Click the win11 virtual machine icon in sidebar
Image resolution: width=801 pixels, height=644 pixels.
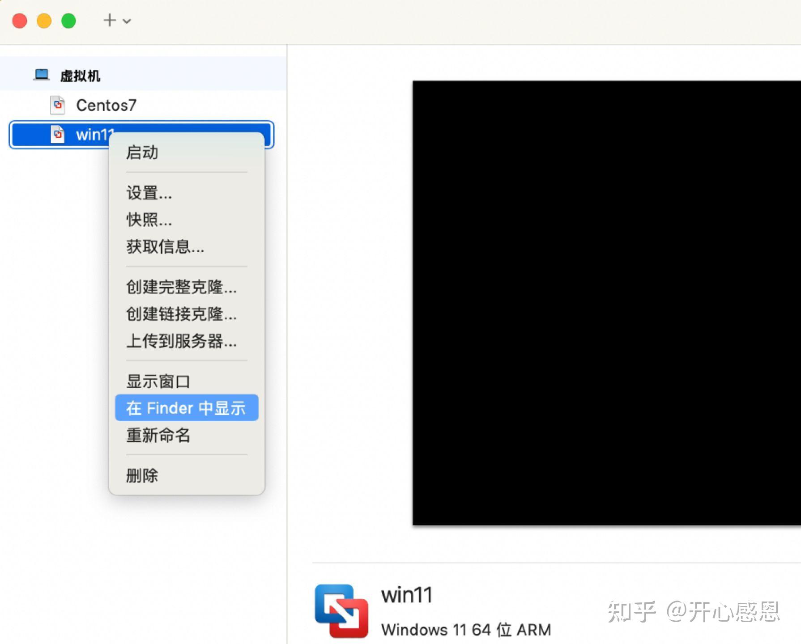tap(57, 135)
